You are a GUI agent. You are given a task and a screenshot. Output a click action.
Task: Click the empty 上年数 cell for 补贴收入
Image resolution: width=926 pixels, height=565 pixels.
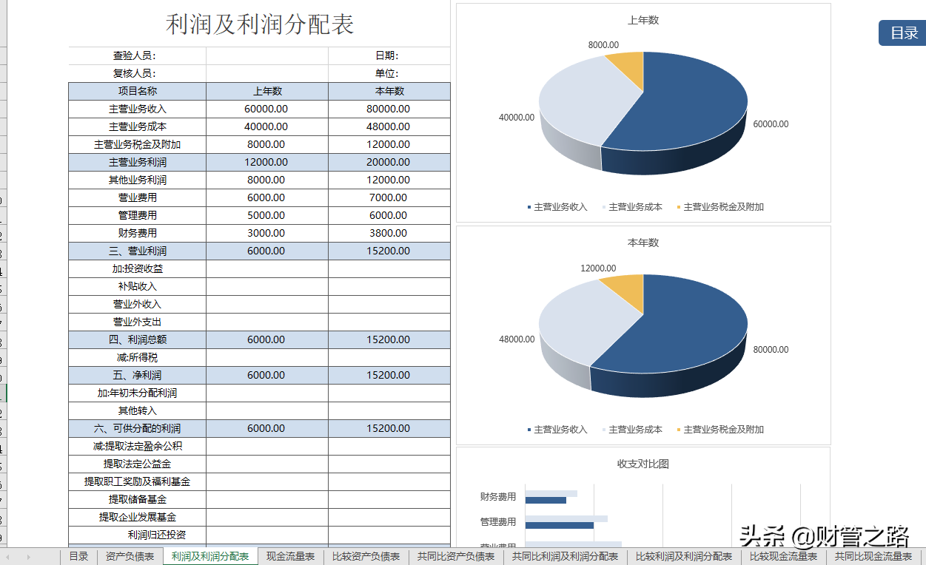coord(267,286)
